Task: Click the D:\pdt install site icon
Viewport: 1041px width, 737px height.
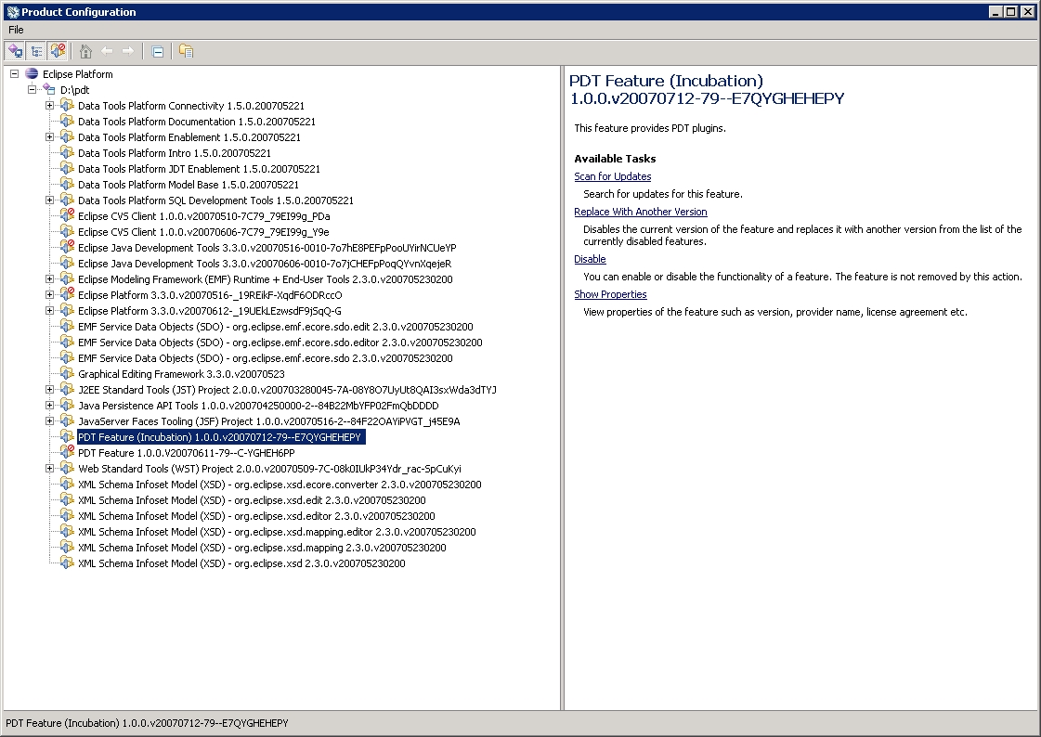Action: 49,89
